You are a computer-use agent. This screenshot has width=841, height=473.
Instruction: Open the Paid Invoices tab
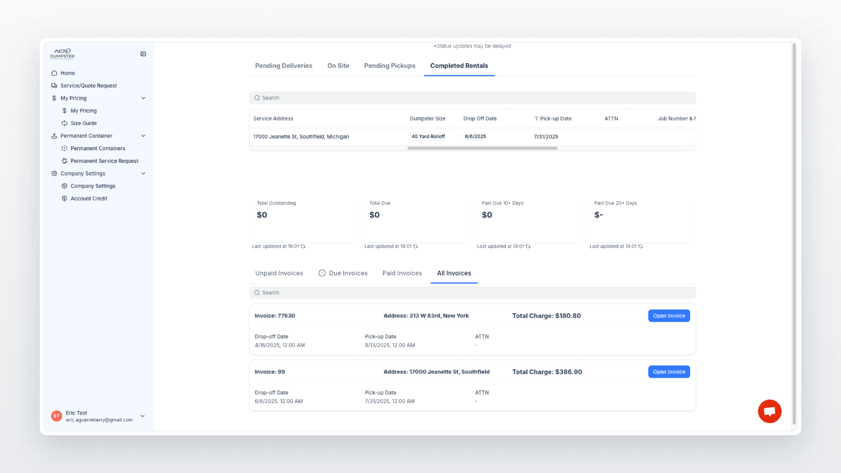coord(402,273)
